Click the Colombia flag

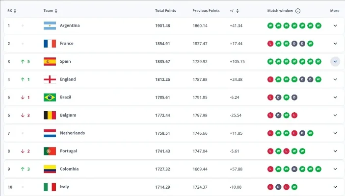pos(50,169)
